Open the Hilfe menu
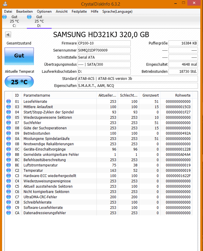The height and width of the screenshot is (251, 203). point(95,11)
